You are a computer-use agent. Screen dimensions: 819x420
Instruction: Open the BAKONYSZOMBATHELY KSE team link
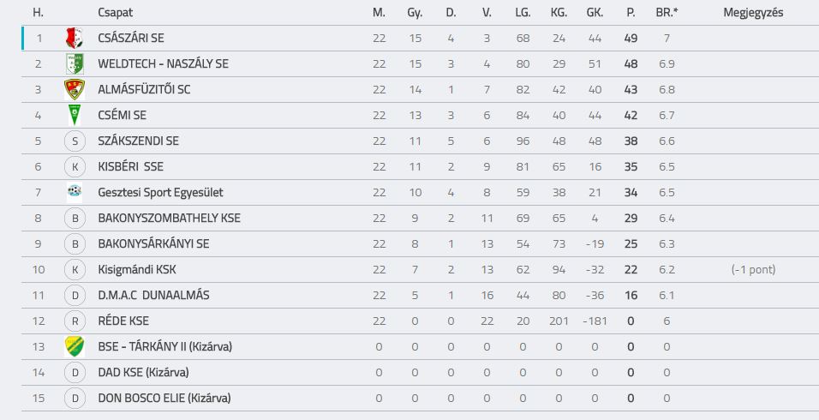pyautogui.click(x=170, y=218)
